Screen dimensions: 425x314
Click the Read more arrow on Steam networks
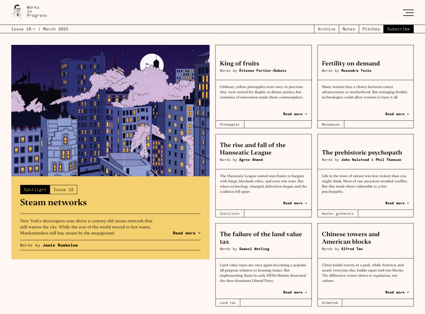click(x=187, y=233)
